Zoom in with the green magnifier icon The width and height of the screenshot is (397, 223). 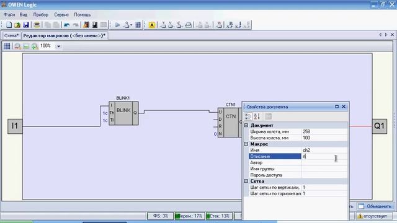(35, 46)
